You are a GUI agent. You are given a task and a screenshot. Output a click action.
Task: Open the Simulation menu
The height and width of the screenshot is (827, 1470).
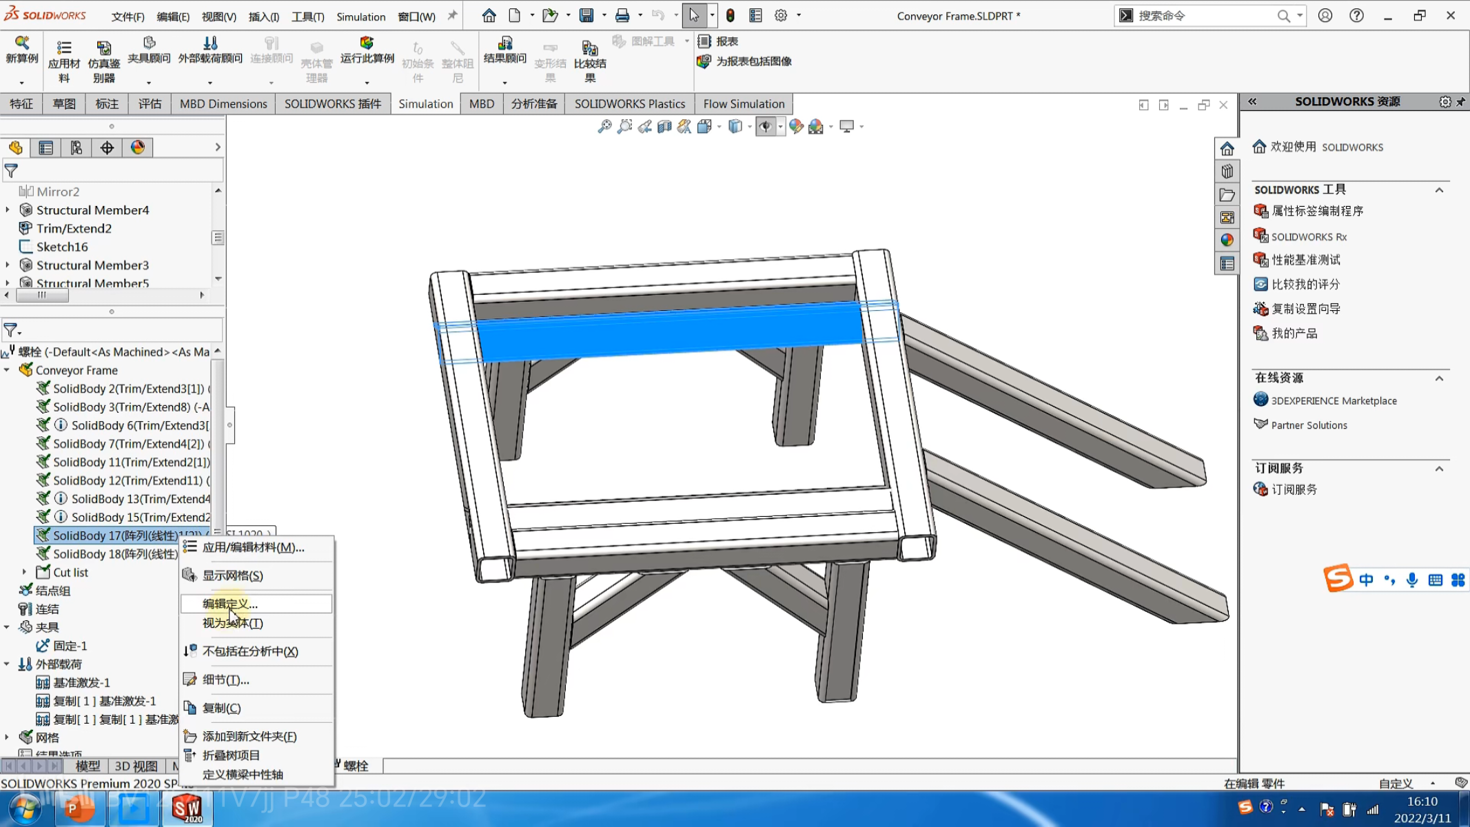coord(360,17)
